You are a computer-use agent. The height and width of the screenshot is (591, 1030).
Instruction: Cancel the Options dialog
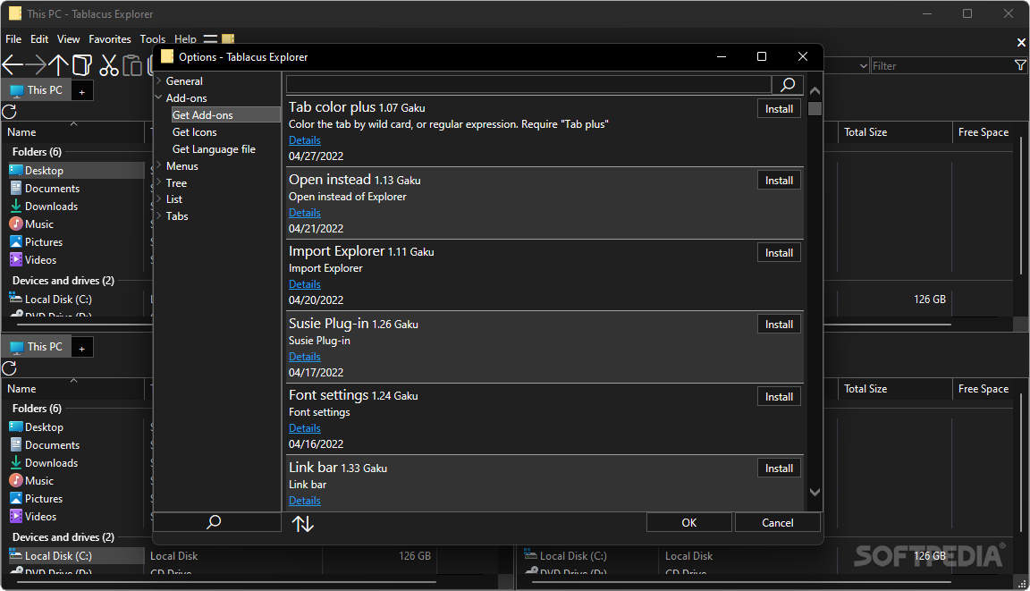778,522
